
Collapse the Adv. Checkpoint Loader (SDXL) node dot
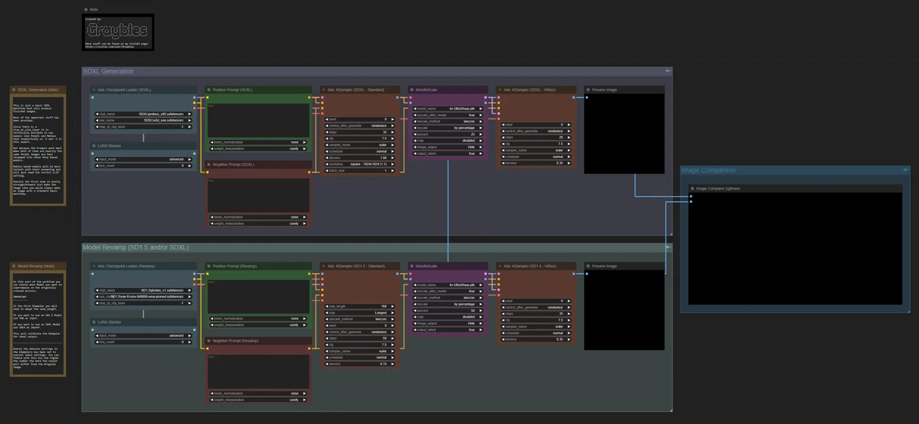pyautogui.click(x=94, y=90)
